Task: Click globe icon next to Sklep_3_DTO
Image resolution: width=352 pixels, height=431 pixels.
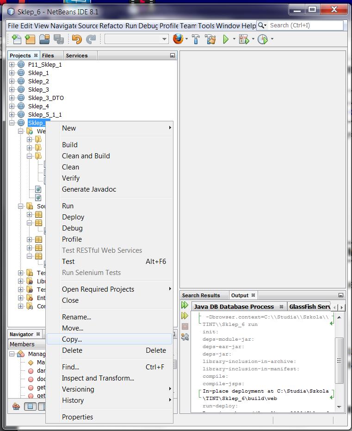Action: [21, 98]
